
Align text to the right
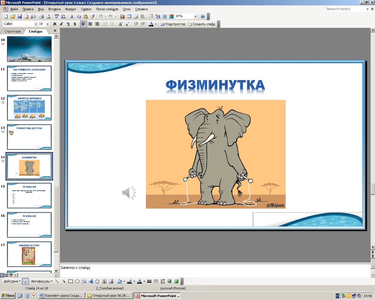click(97, 24)
